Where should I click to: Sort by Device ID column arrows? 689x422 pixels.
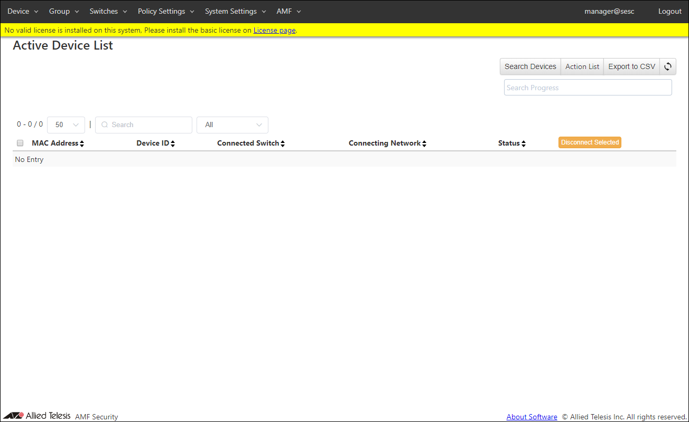click(x=173, y=143)
